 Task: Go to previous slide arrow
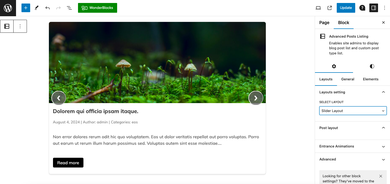pos(59,98)
